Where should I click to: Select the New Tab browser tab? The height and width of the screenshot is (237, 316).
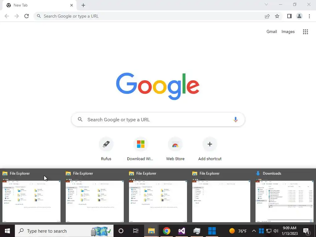(39, 5)
